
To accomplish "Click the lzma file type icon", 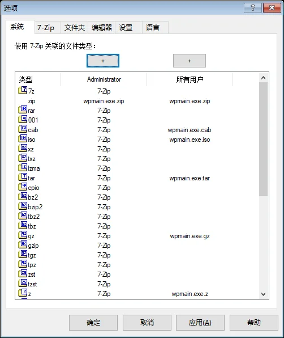I will [x=23, y=167].
